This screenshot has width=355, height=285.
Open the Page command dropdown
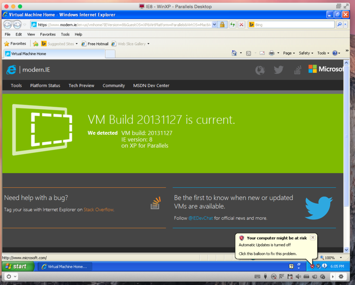289,53
